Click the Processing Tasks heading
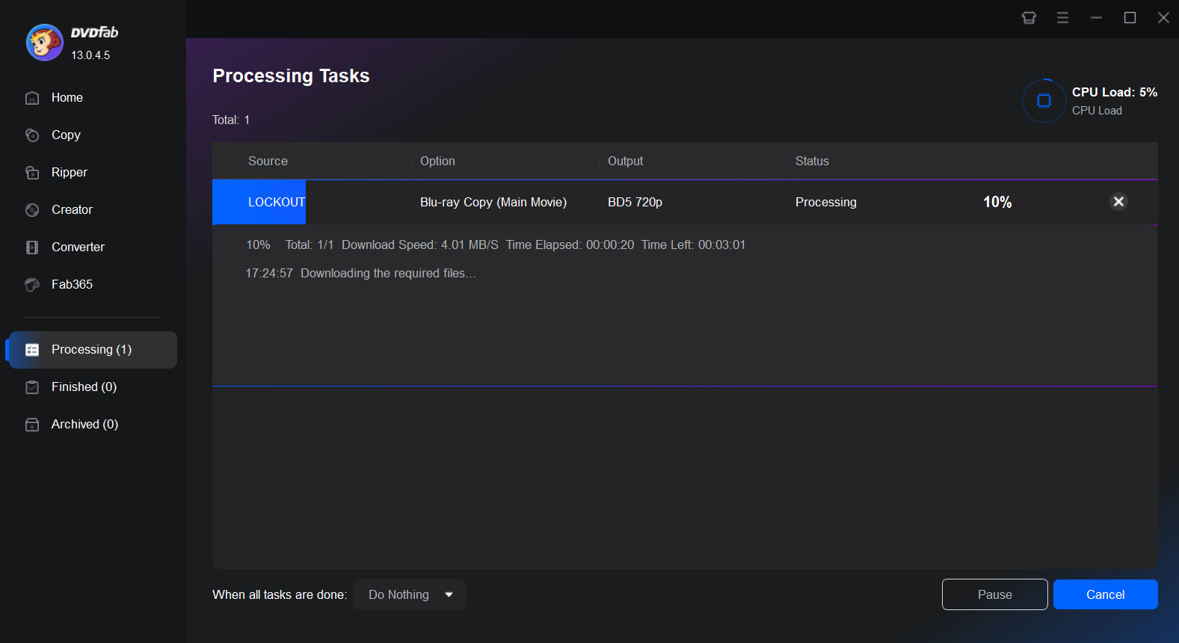The height and width of the screenshot is (643, 1179). tap(291, 76)
